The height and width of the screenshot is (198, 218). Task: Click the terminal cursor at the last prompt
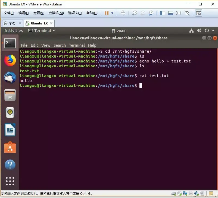coord(141,85)
